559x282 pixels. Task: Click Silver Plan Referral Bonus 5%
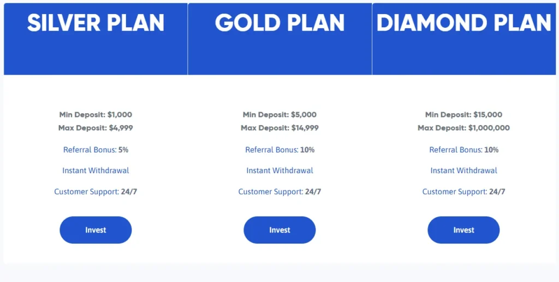(x=96, y=150)
